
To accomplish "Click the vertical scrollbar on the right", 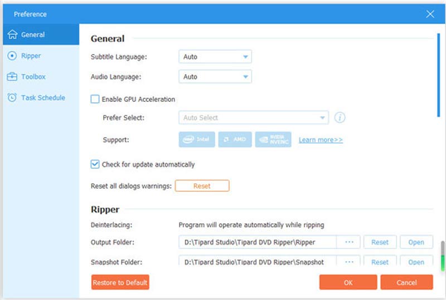I will click(438, 75).
